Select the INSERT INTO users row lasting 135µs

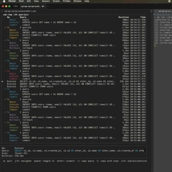(74, 45)
